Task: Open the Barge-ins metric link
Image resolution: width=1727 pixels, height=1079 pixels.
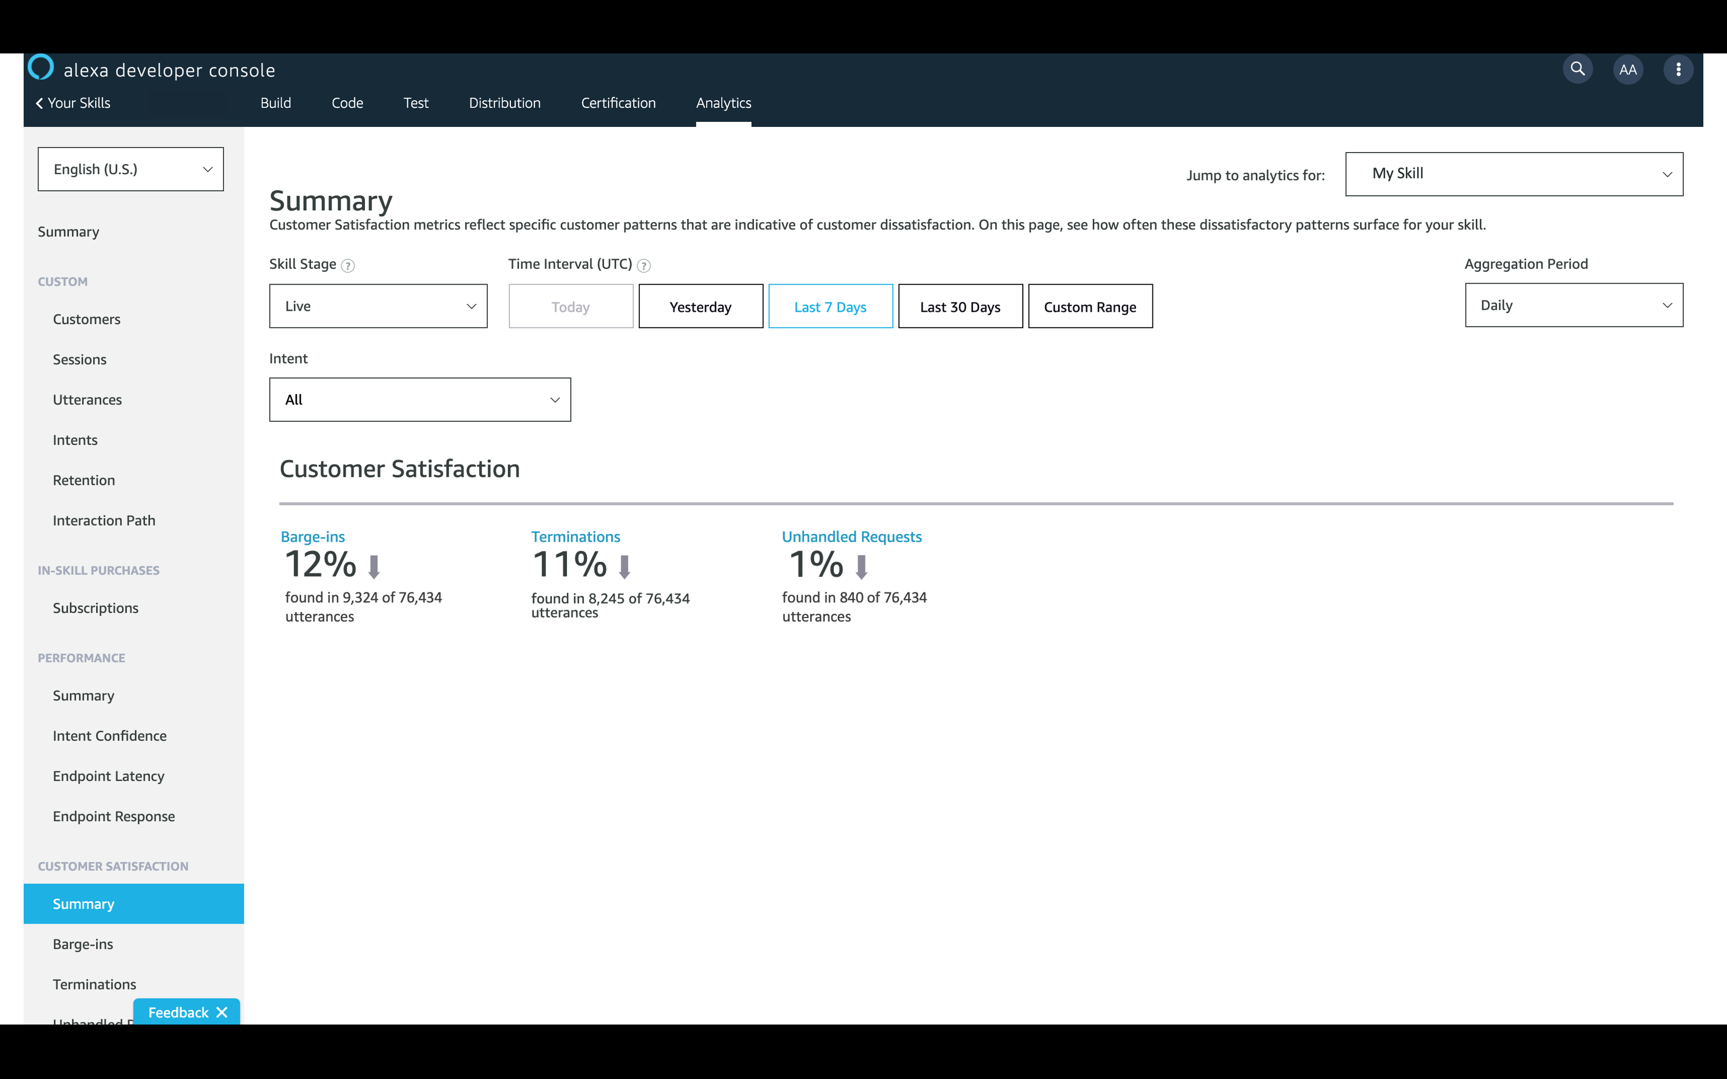Action: point(313,536)
